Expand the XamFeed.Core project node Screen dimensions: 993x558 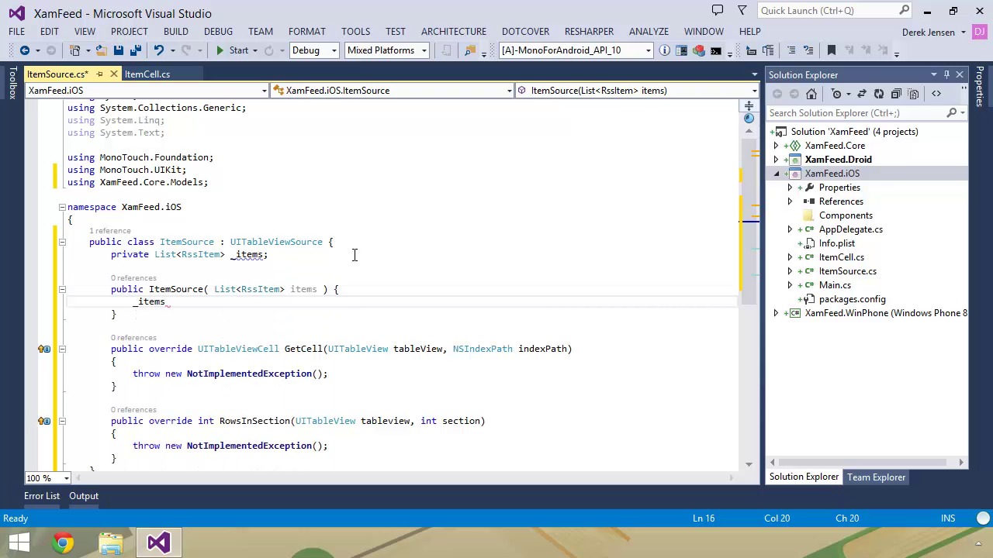tap(776, 146)
